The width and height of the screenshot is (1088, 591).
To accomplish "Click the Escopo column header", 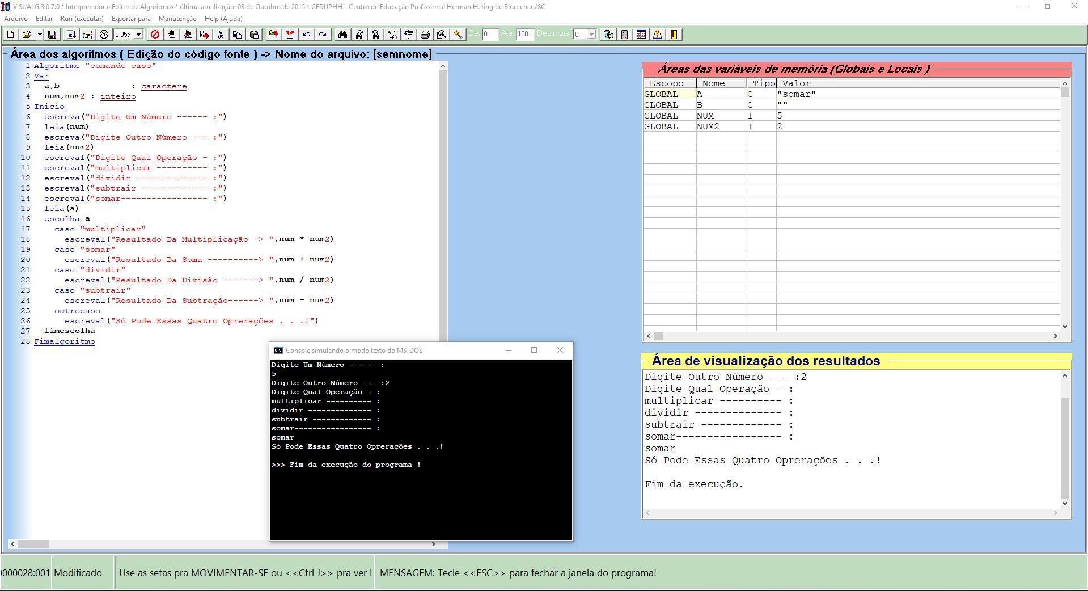I will (x=670, y=83).
